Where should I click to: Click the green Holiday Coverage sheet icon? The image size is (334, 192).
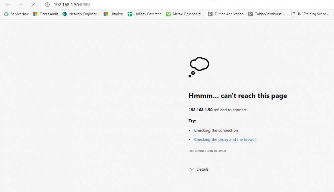pyautogui.click(x=130, y=14)
